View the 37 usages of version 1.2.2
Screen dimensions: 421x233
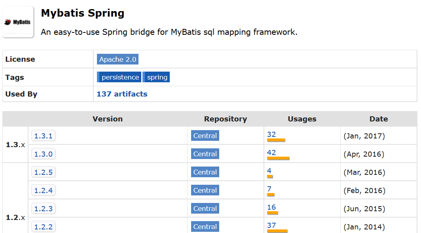coord(271,225)
